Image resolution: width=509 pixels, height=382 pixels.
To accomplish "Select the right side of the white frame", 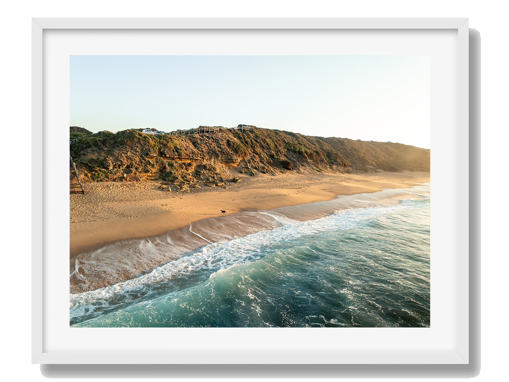I will coord(474,191).
